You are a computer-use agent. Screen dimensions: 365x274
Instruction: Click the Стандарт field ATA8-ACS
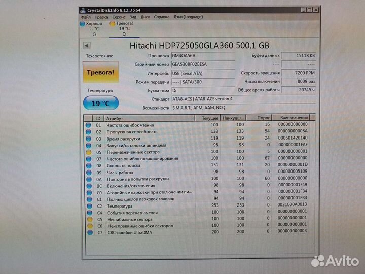(244, 99)
